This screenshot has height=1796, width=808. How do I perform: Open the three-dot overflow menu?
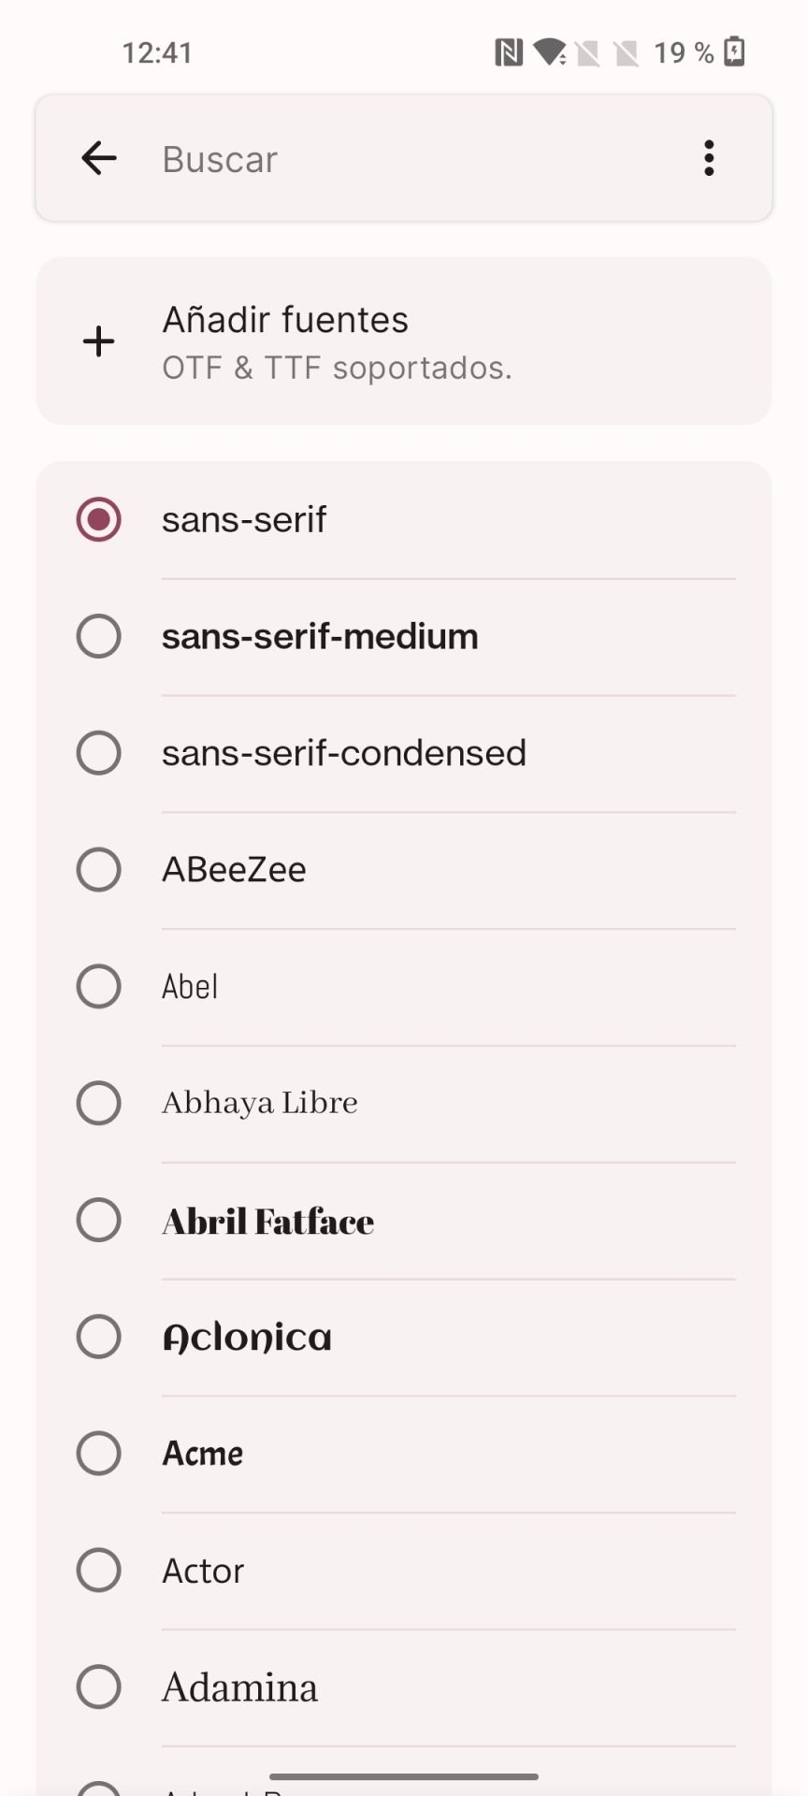click(x=709, y=158)
